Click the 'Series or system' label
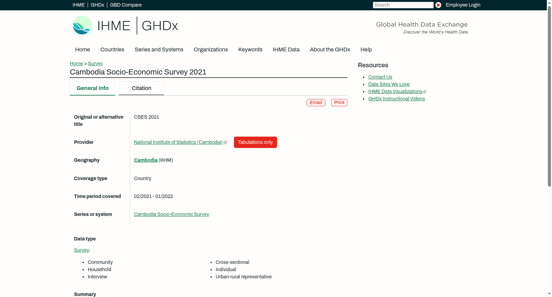Screen dimensions: 552x297 tap(93, 214)
